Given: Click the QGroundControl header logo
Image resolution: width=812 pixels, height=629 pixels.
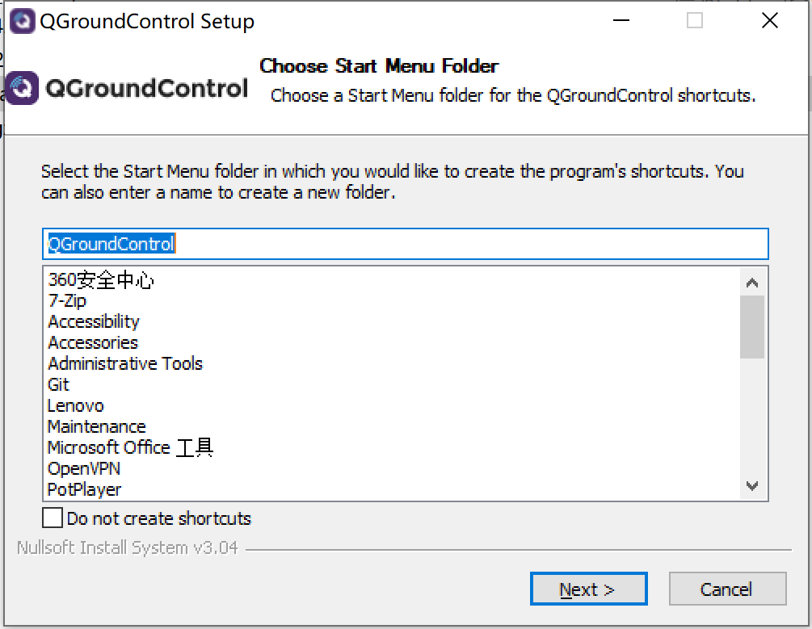Looking at the screenshot, I should (x=128, y=88).
